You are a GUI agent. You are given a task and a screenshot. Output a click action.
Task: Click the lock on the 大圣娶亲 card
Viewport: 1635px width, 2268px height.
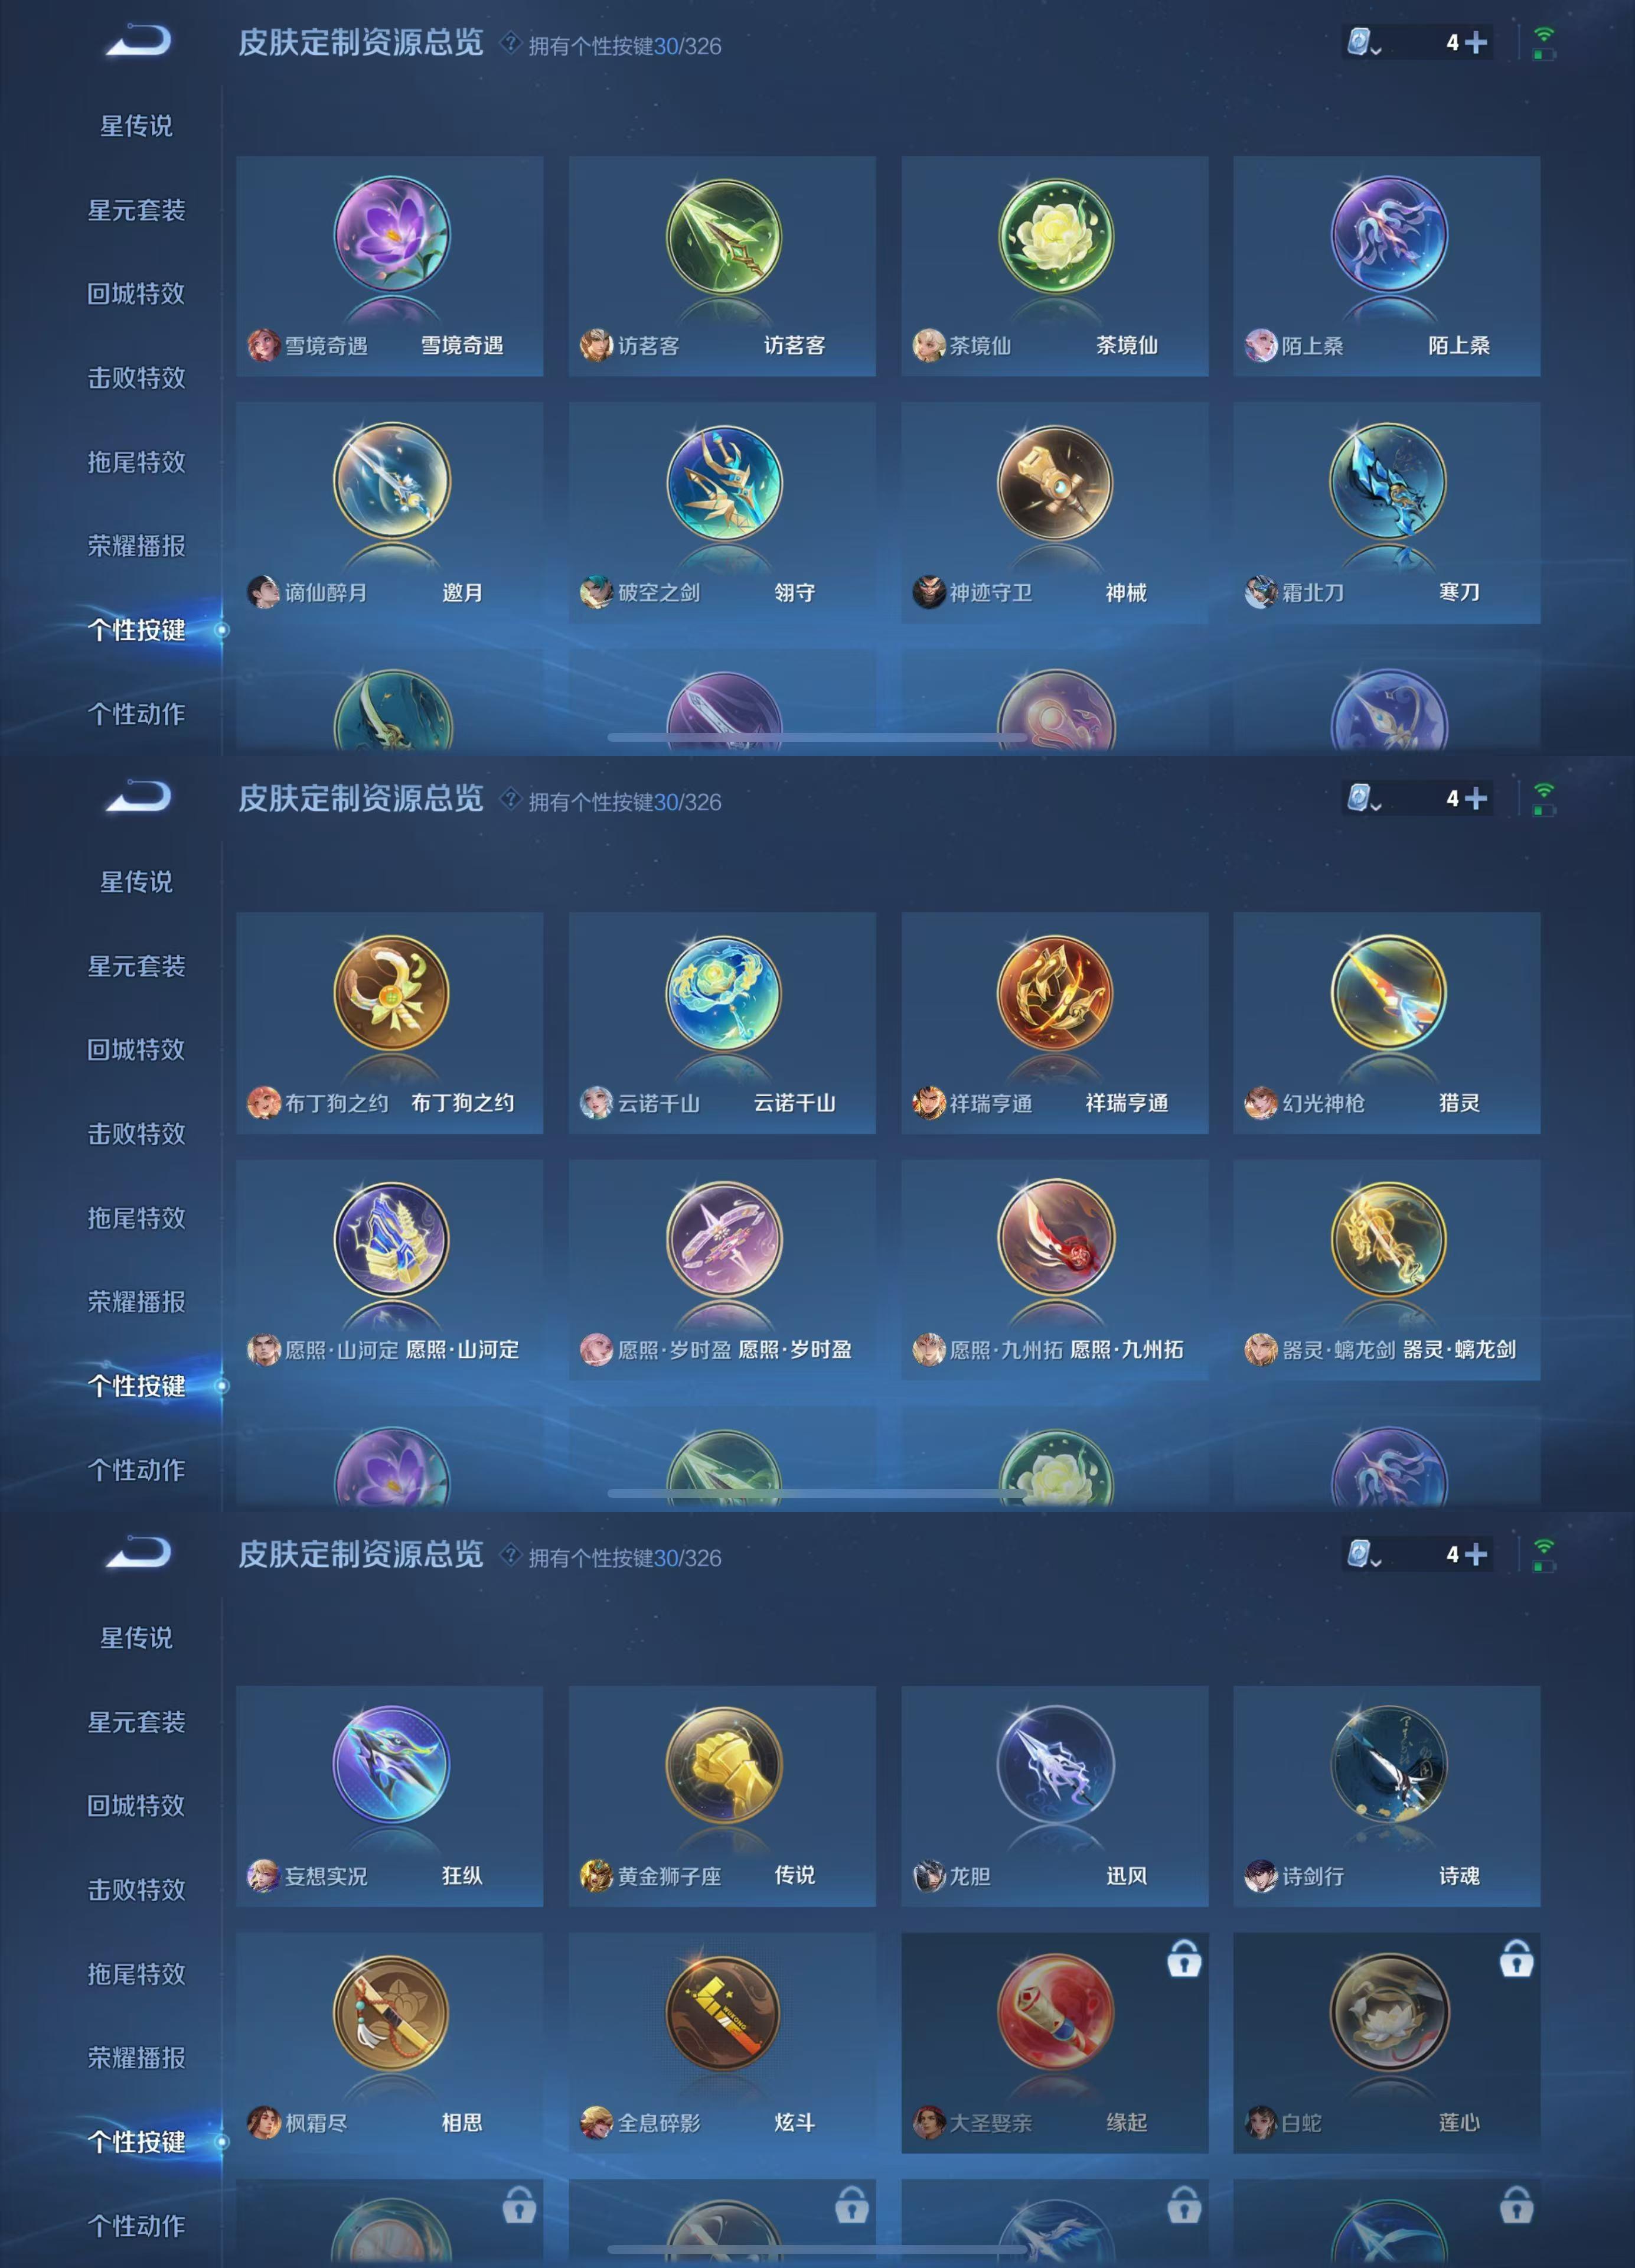point(1184,1958)
